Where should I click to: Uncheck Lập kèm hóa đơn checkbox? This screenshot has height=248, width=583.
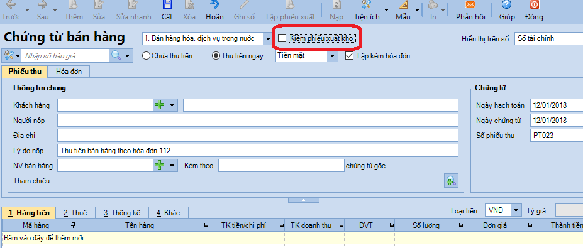coord(349,56)
